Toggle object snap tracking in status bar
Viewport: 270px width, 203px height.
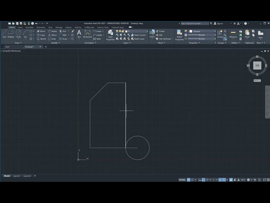coord(220,180)
